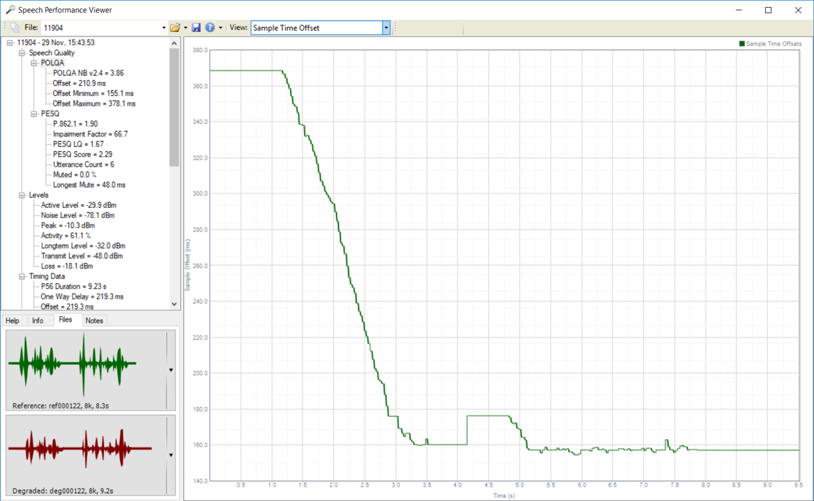Collapse the POLQA tree node

(34, 63)
